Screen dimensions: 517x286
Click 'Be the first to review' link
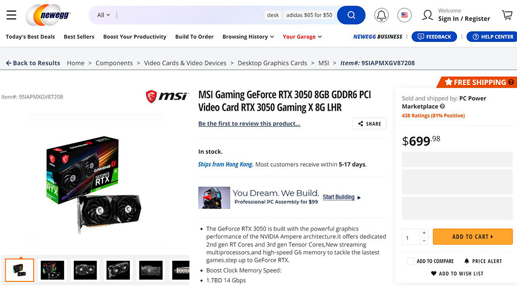pos(249,124)
